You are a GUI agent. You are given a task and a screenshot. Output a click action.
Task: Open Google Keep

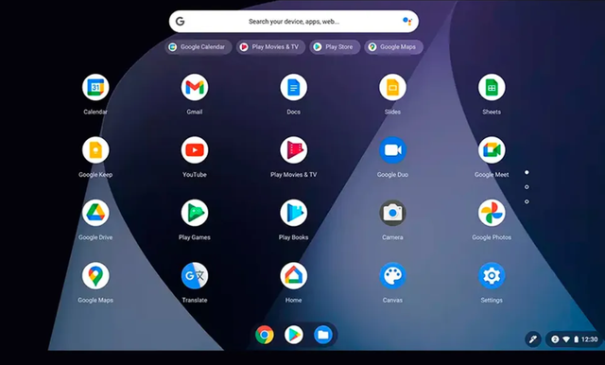pos(95,150)
